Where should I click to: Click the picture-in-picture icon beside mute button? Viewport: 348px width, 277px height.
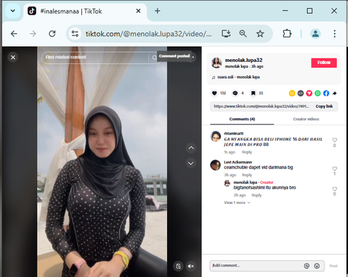pos(178,266)
